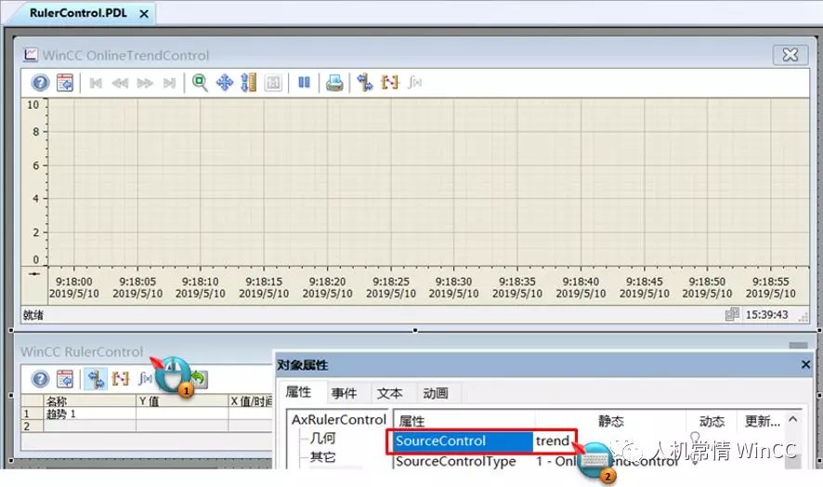
Task: Close the 对象属性 dialog
Action: click(x=805, y=365)
